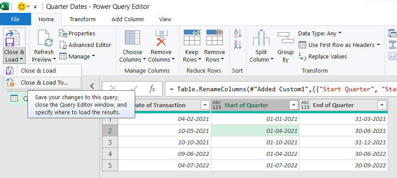The width and height of the screenshot is (397, 178).
Task: Click Start of Quarter data type icon
Action: 217,105
